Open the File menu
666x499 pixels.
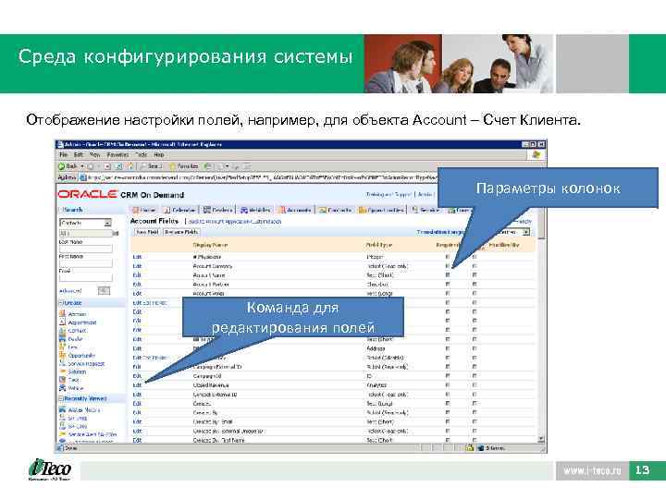[x=63, y=155]
